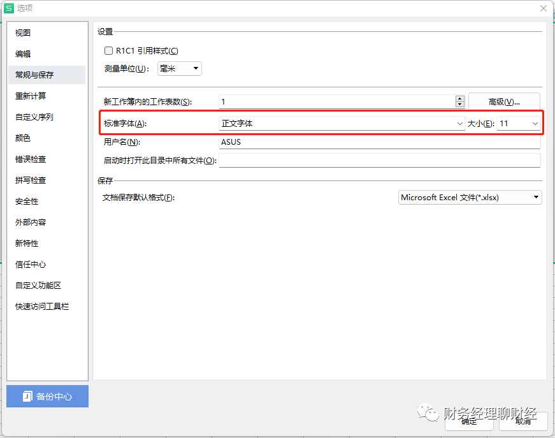Enable the R1C1 引用样式 checkbox
The image size is (555, 438).
tap(108, 50)
